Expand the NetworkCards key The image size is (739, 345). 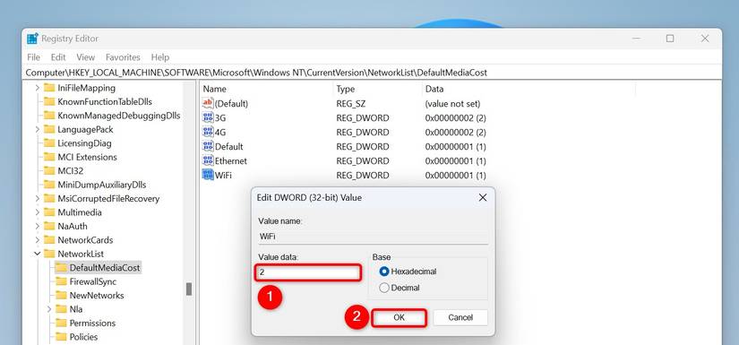pyautogui.click(x=38, y=240)
